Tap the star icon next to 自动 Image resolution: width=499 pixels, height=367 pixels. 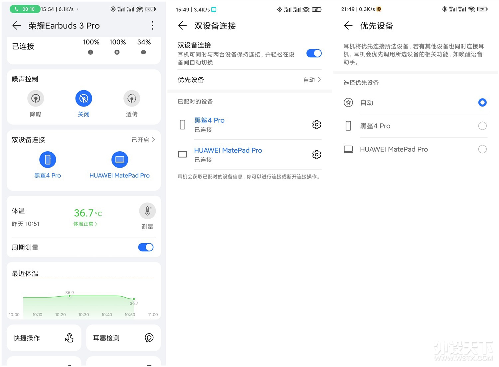point(348,103)
